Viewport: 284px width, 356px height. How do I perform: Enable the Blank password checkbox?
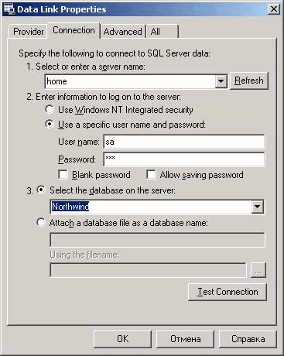(63, 175)
